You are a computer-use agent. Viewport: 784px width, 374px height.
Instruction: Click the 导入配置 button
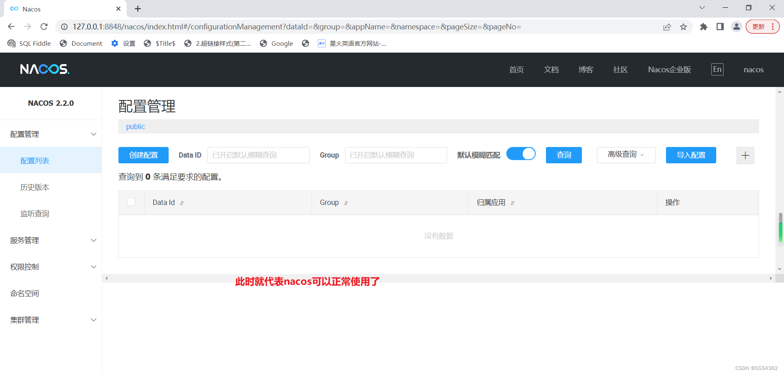pyautogui.click(x=691, y=155)
